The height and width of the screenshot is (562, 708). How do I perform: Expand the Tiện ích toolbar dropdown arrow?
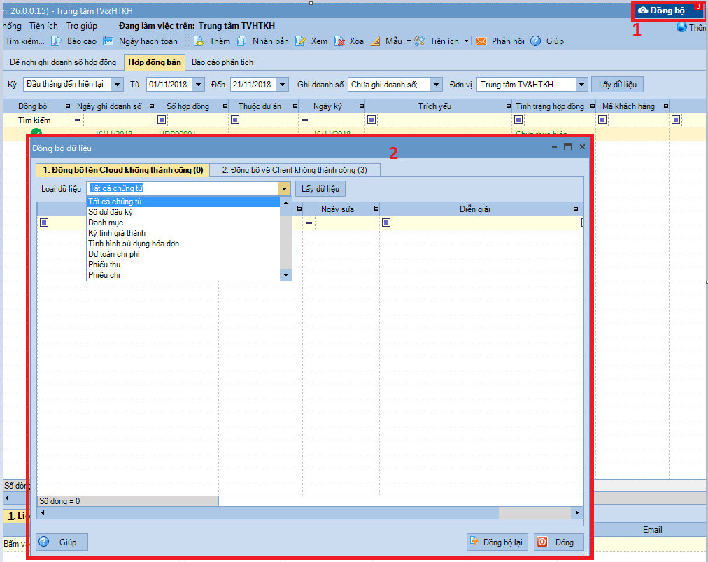(466, 41)
